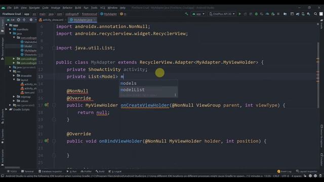Choose the 'models' autocomplete suggestion
Viewport: 324px width, 182px height.
pos(148,83)
